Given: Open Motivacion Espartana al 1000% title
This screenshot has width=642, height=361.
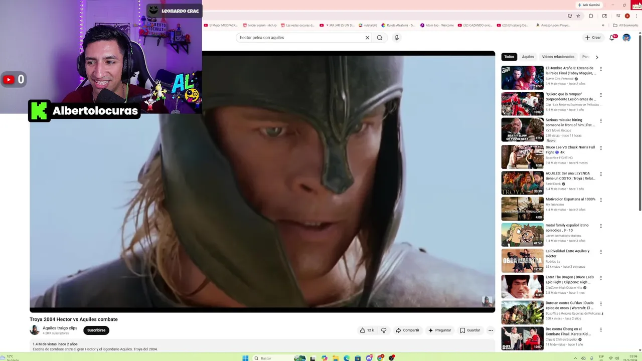Looking at the screenshot, I should (570, 200).
